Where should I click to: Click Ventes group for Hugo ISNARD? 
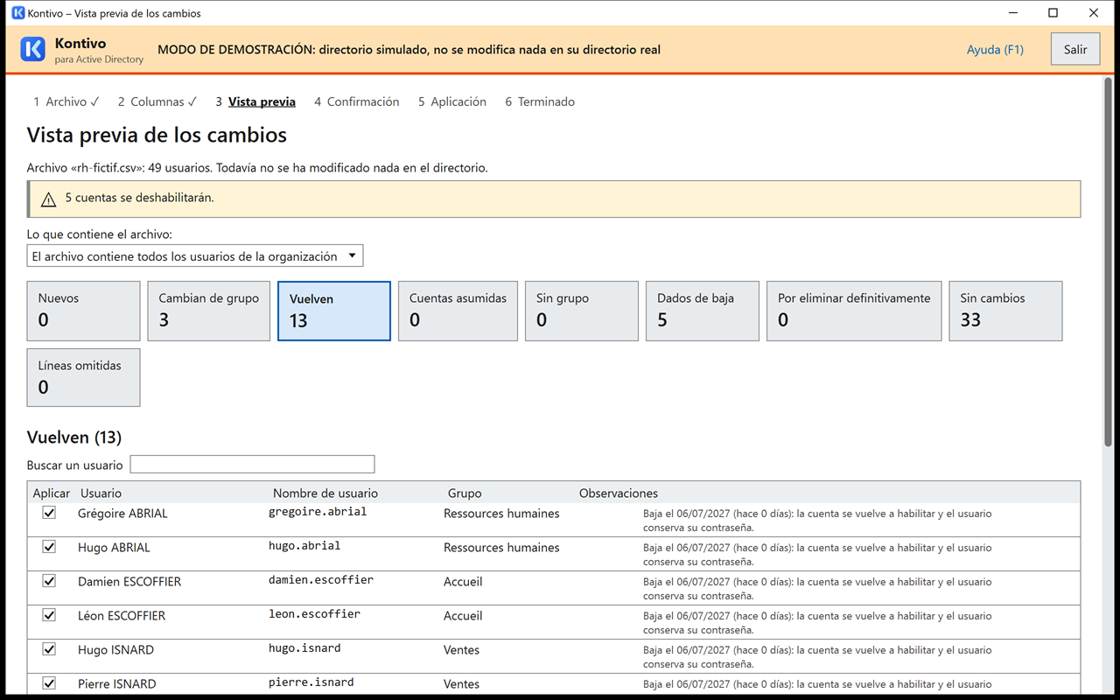click(461, 649)
